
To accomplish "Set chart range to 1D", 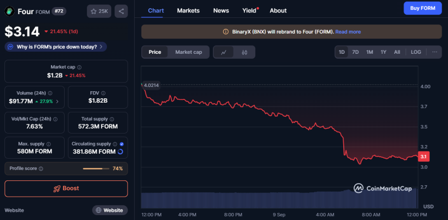I will click(342, 52).
